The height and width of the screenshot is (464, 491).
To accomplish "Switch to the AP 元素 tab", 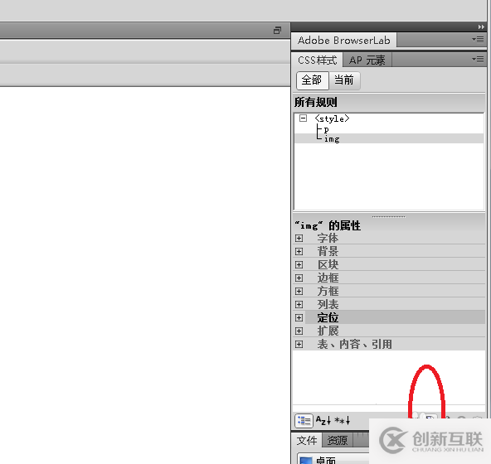I will point(367,60).
